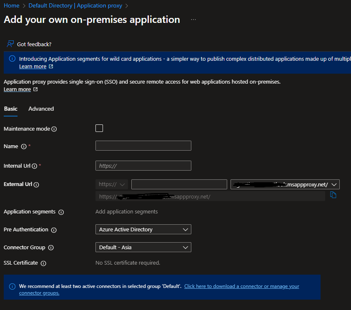Screen dimensions: 351x310
Task: Click here to download a connector link
Action: (x=242, y=286)
